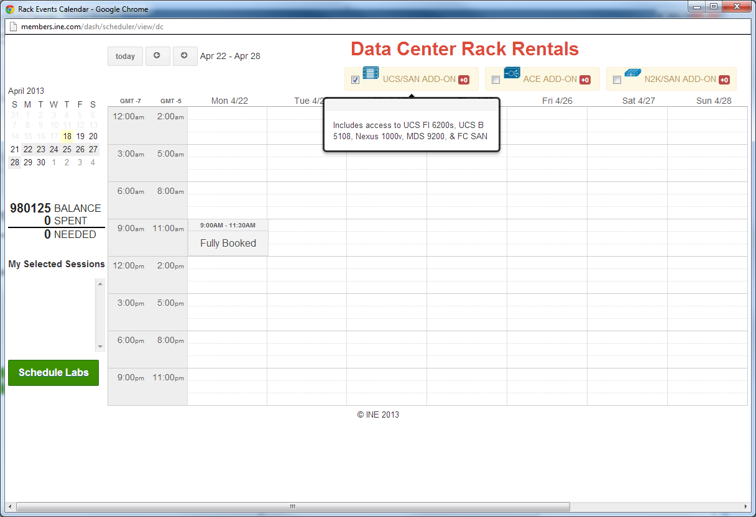Click the My Selected Sessions heading
The height and width of the screenshot is (517, 756).
click(57, 264)
